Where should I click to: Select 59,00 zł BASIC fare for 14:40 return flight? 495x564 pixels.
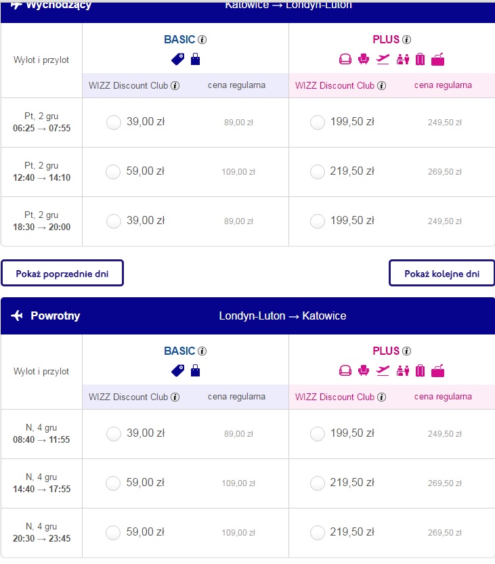coord(113,483)
